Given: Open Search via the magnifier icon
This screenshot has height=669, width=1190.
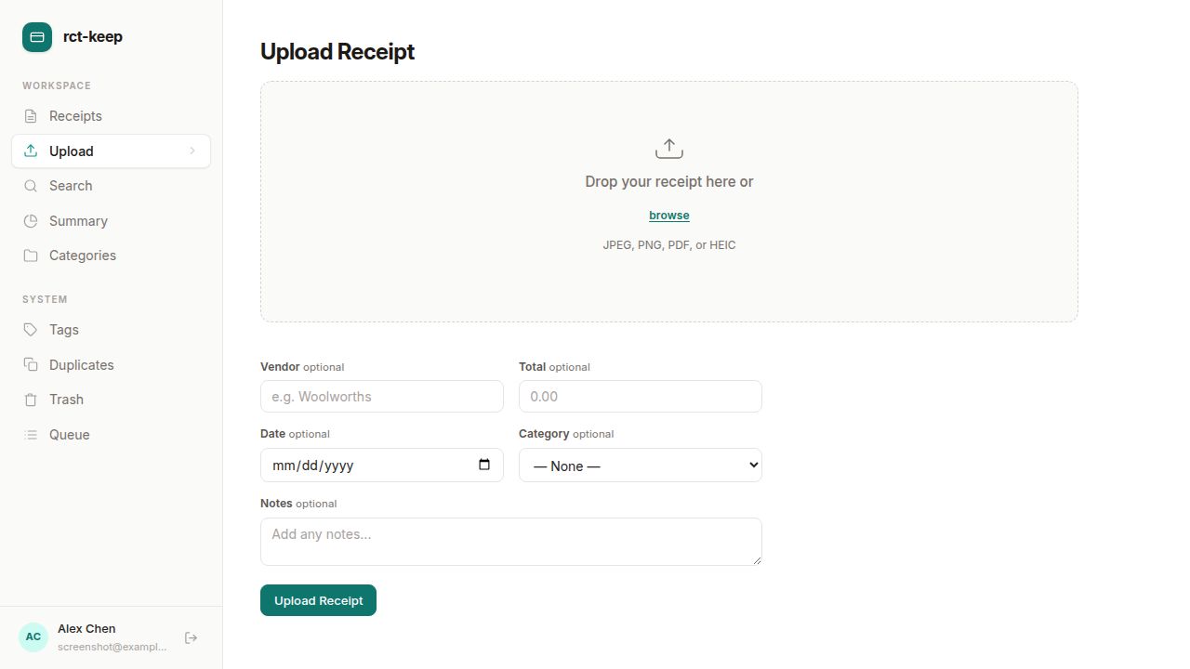Looking at the screenshot, I should pyautogui.click(x=30, y=186).
